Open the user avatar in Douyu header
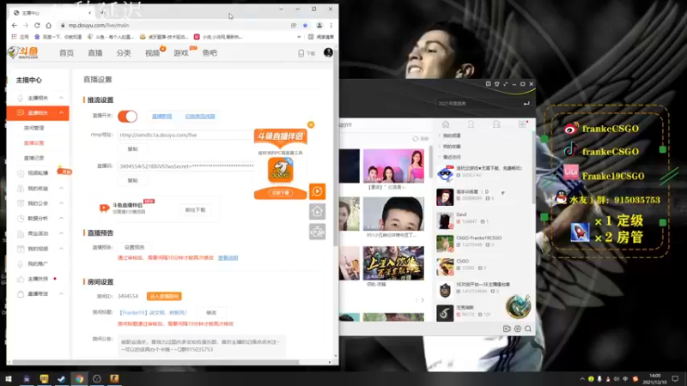The image size is (687, 386). click(328, 52)
